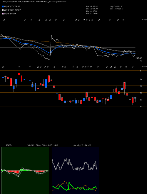Click the 'Avg V: 0.001 M' value
Viewport: 147px width, 194px height.
[116, 6]
